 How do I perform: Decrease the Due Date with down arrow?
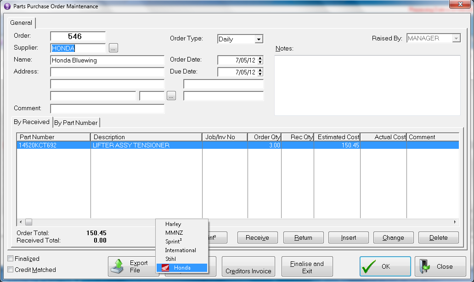tap(260, 74)
